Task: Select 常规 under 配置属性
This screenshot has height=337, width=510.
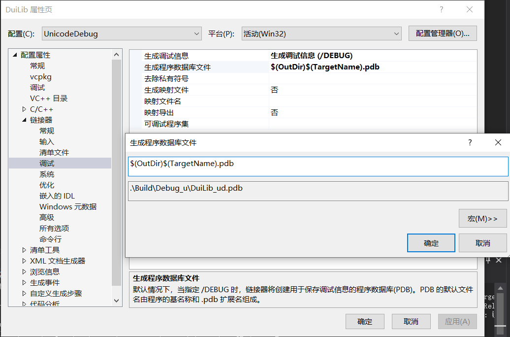Action: point(37,66)
